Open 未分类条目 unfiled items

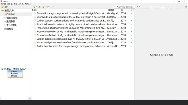pyautogui.click(x=12, y=25)
